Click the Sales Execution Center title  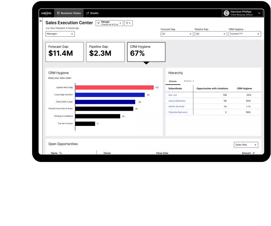point(69,23)
